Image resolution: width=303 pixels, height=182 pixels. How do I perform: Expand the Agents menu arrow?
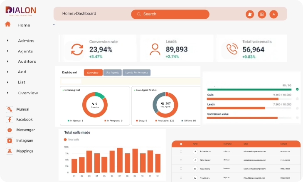coord(8,51)
